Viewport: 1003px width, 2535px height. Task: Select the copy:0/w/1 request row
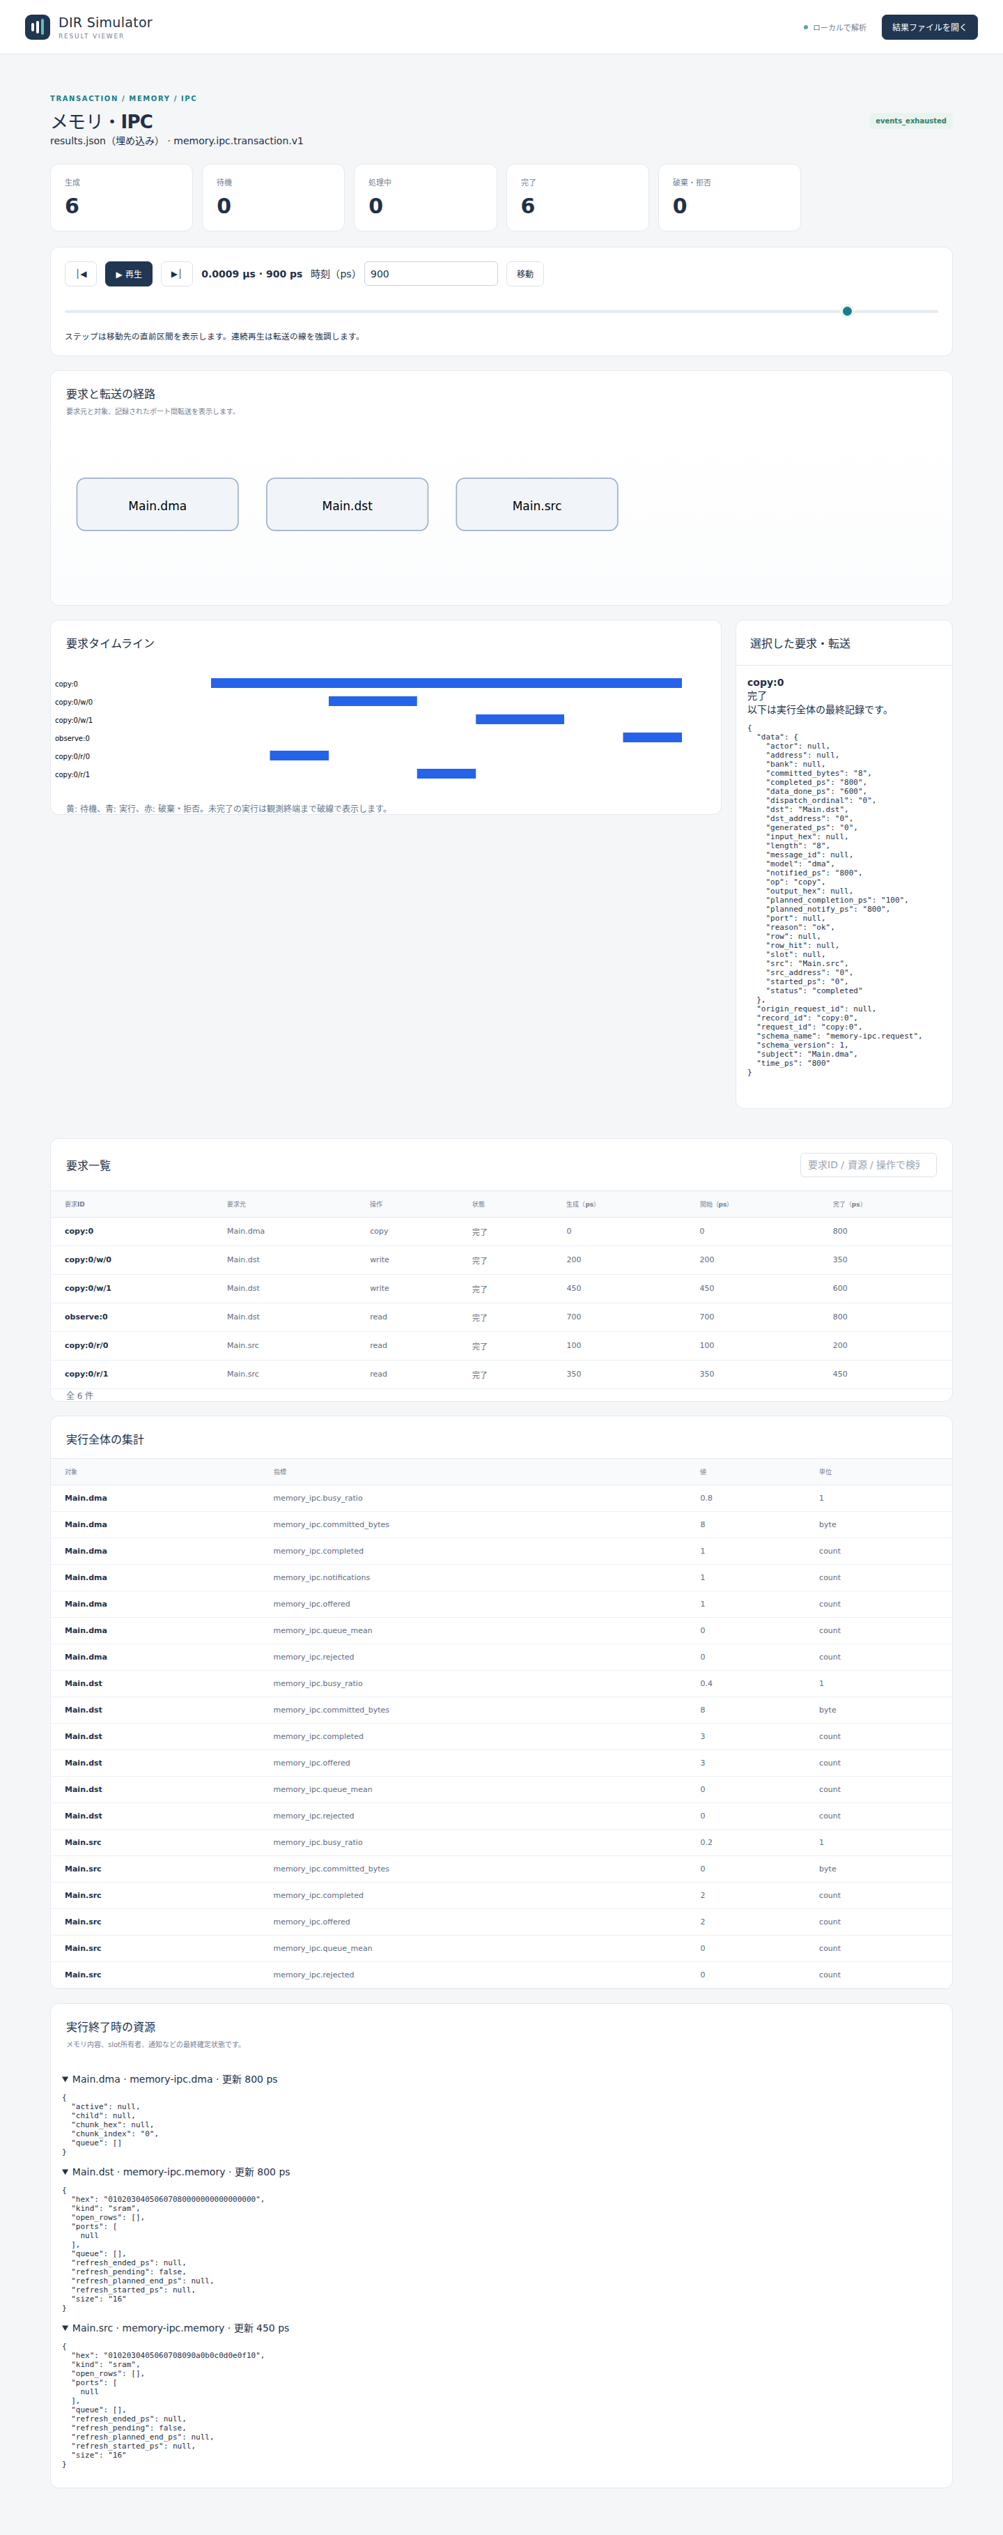pyautogui.click(x=501, y=1288)
